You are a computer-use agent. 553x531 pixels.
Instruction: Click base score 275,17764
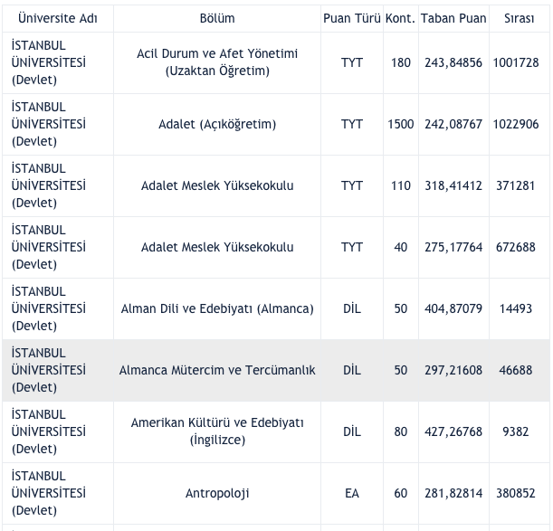pos(453,247)
